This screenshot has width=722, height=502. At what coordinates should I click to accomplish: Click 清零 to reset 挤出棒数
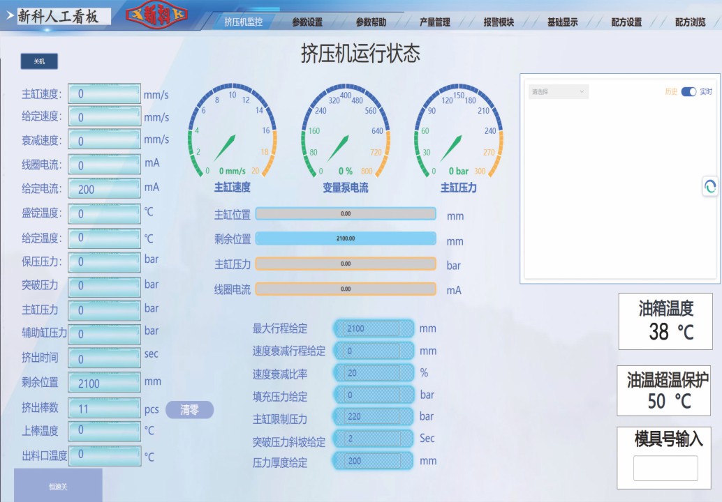pyautogui.click(x=189, y=409)
